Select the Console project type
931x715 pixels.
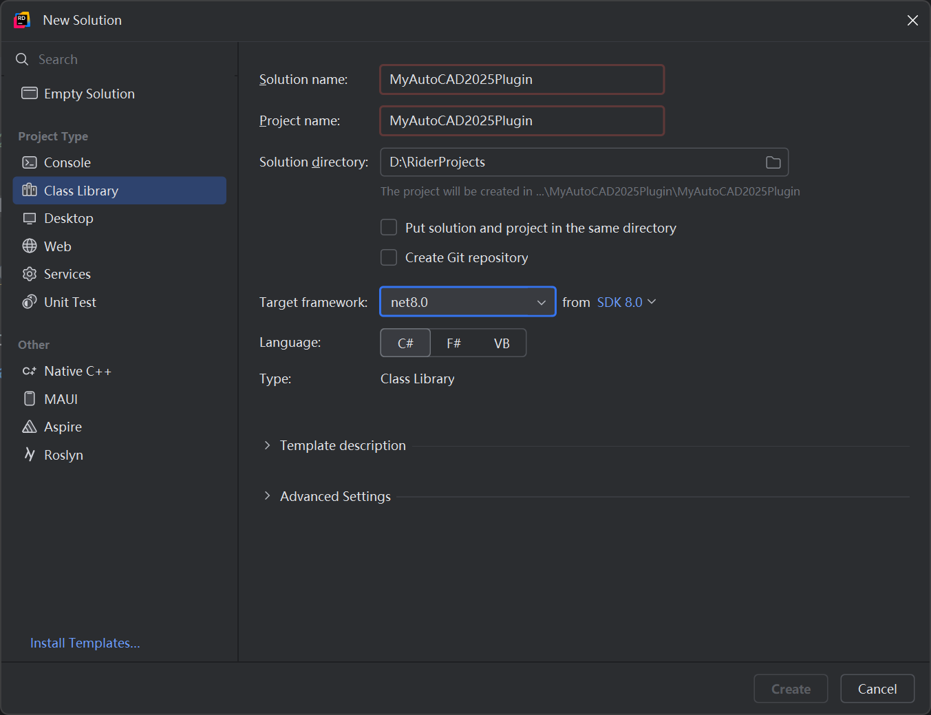(x=120, y=162)
